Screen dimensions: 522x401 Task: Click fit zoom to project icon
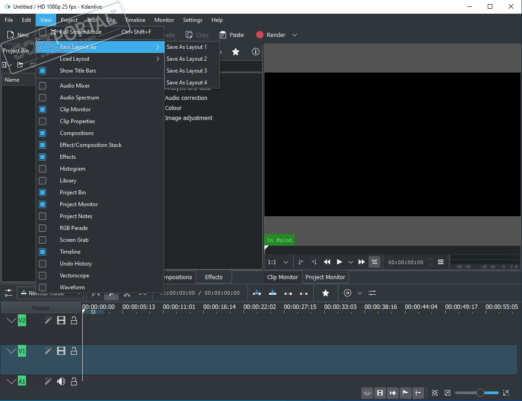(435, 393)
